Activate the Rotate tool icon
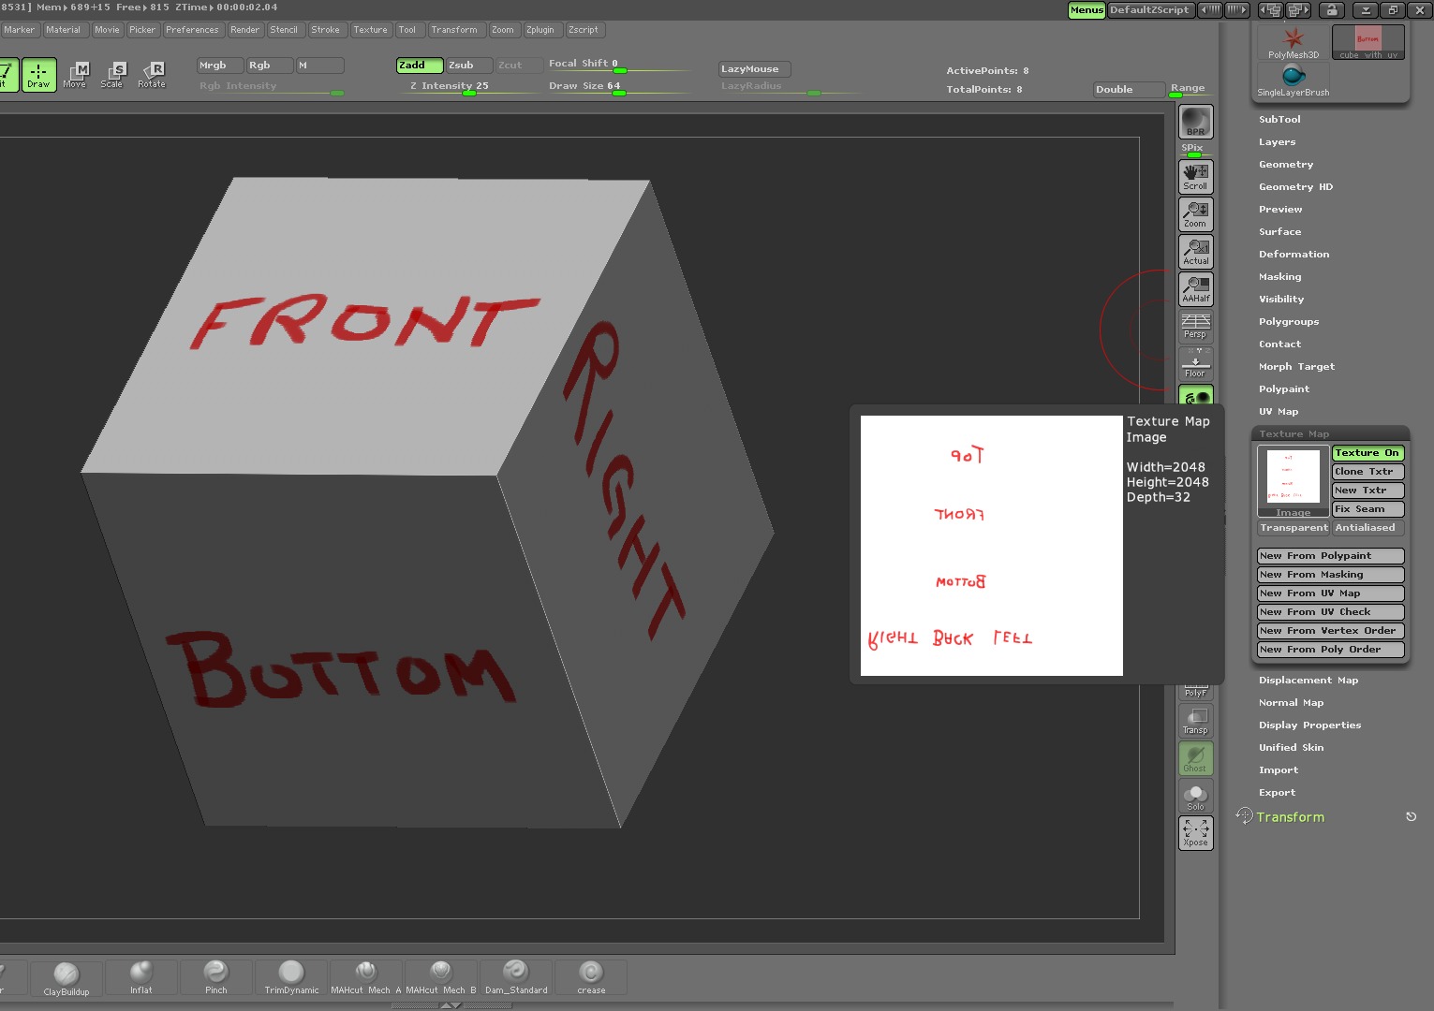This screenshot has height=1011, width=1434. [x=152, y=75]
